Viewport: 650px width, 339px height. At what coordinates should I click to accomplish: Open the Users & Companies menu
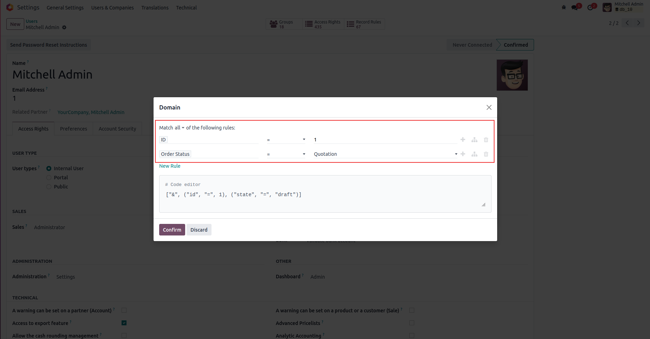pos(112,8)
